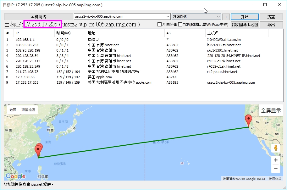The height and width of the screenshot is (190, 287).
Task: Select IP cell 17.253.17.205 in hop 9
Action: [27, 82]
